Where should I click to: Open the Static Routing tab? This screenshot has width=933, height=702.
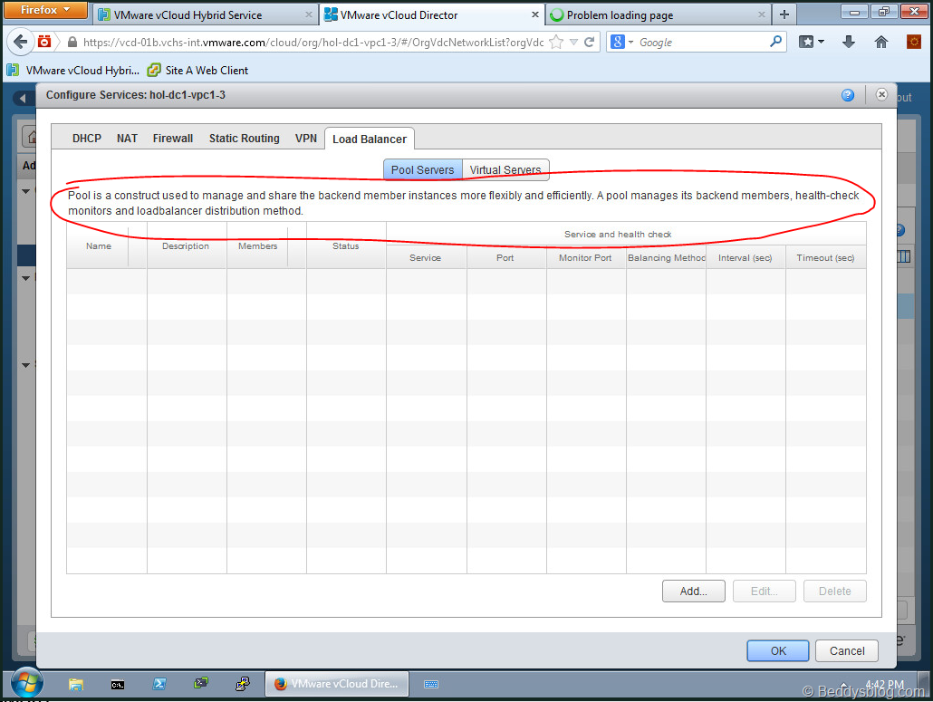click(244, 138)
